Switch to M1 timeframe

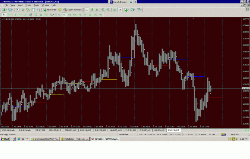59,15
